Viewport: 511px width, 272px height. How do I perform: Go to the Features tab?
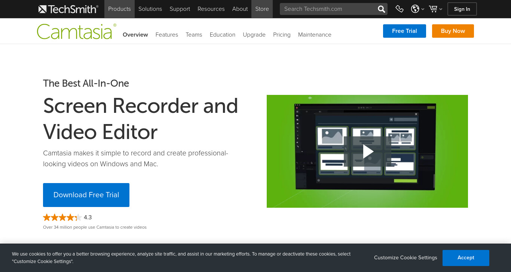pyautogui.click(x=167, y=35)
